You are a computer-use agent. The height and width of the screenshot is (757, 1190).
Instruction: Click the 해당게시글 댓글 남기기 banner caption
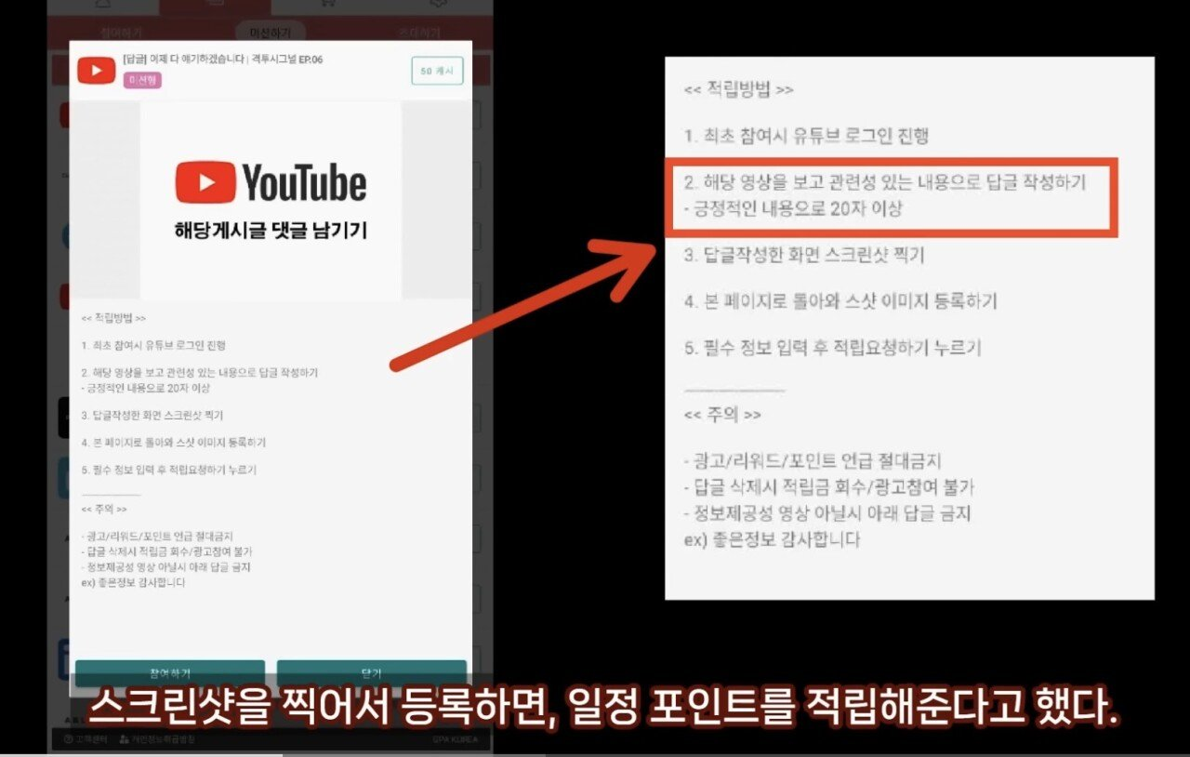coord(271,230)
